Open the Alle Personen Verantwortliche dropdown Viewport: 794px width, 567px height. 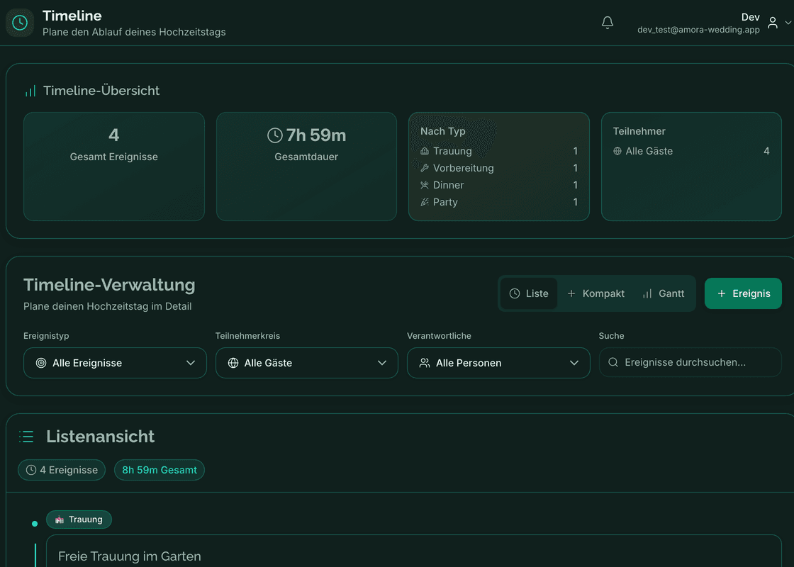coord(498,363)
